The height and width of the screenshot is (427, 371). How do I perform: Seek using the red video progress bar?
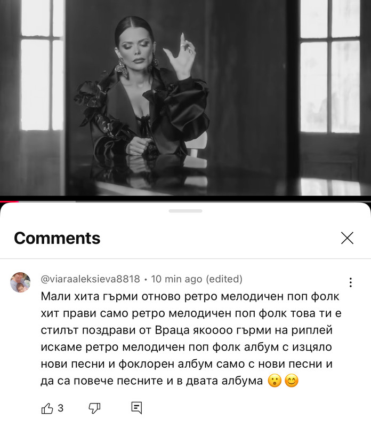pyautogui.click(x=9, y=202)
